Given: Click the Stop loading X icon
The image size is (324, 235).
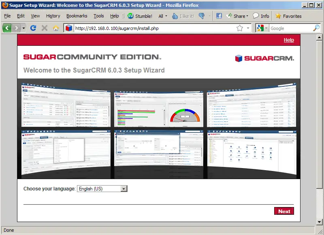Looking at the screenshot, I should pyautogui.click(x=45, y=28).
